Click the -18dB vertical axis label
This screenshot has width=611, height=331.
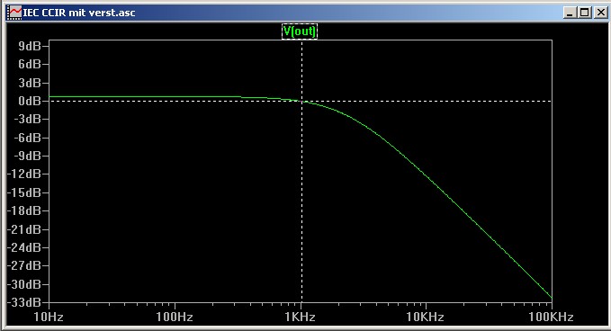coord(24,210)
